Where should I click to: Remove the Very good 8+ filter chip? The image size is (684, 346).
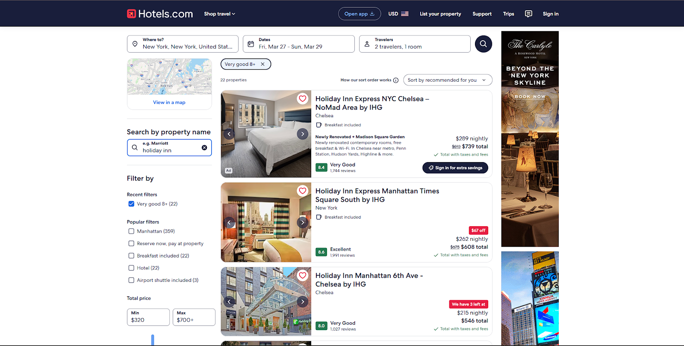[x=262, y=64]
